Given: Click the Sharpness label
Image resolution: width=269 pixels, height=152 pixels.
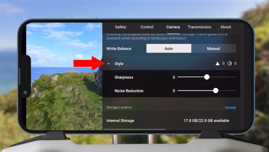Looking at the screenshot, I should pyautogui.click(x=124, y=77).
